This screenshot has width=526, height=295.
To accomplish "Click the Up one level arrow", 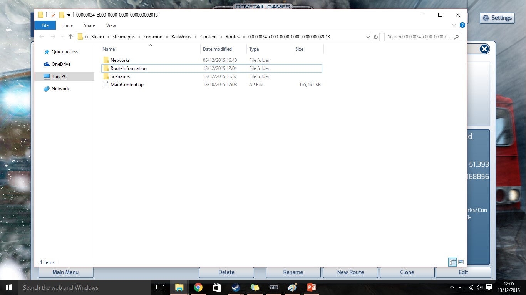I will pos(70,37).
